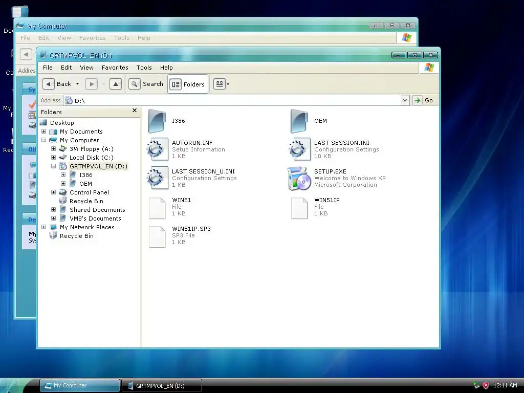The height and width of the screenshot is (393, 524).
Task: Select My Computer in the folder tree
Action: point(79,140)
